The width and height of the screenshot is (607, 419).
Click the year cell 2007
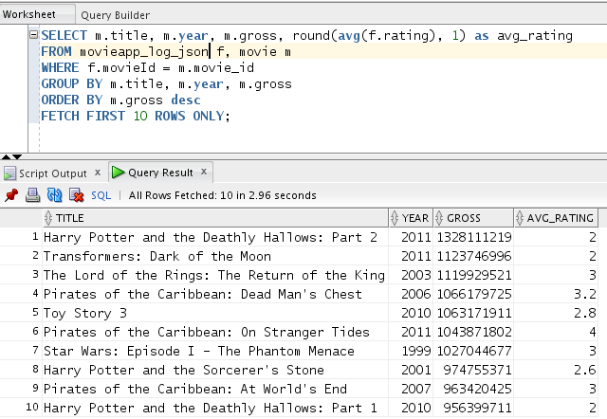(x=411, y=389)
